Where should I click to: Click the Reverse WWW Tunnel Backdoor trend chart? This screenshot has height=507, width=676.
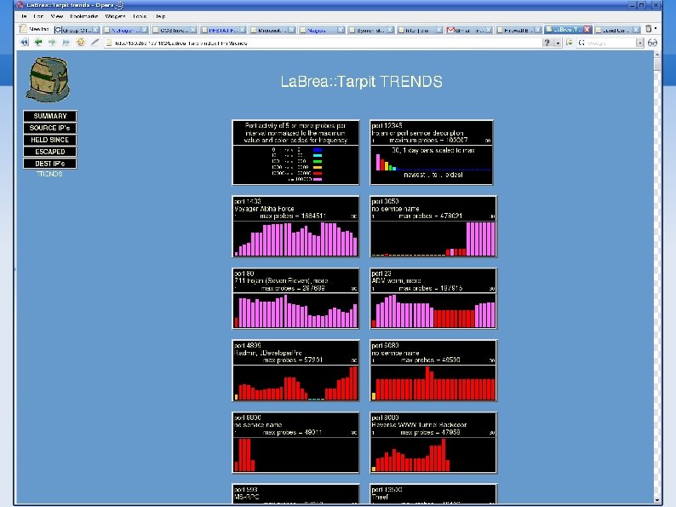[433, 443]
